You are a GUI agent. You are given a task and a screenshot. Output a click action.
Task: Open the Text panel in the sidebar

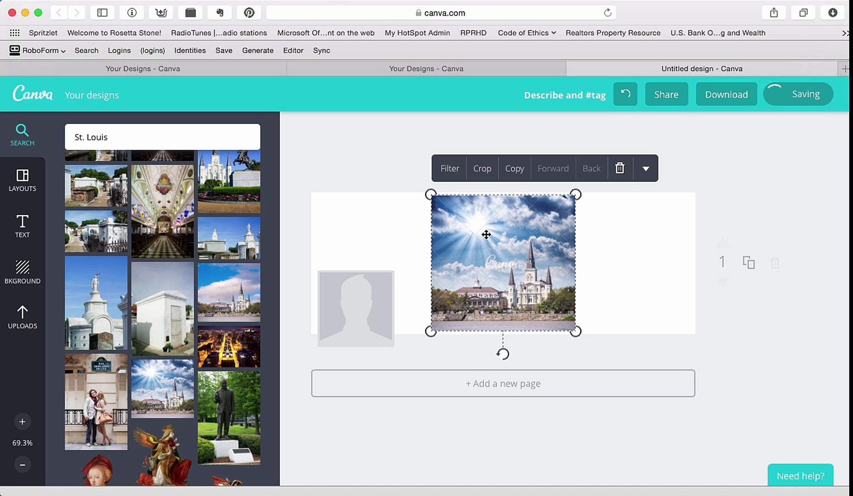point(22,226)
